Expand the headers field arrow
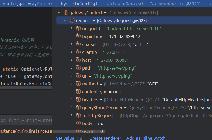The height and width of the screenshot is (140, 212). [x=71, y=100]
